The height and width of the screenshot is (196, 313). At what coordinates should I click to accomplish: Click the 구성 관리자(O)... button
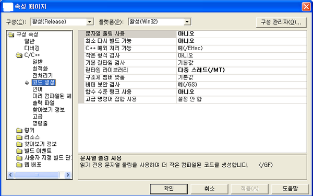(x=281, y=22)
